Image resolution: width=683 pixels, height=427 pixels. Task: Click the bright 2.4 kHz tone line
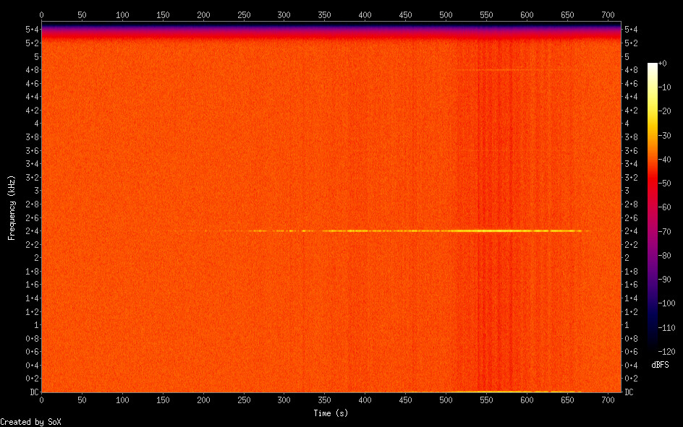coord(492,230)
